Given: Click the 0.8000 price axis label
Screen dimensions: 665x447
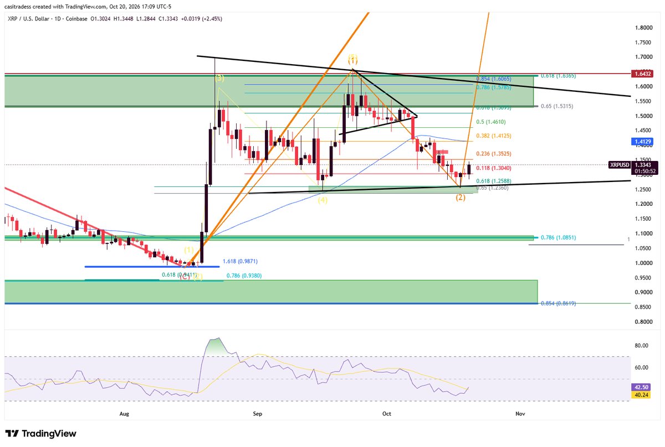Looking at the screenshot, I should pos(644,322).
